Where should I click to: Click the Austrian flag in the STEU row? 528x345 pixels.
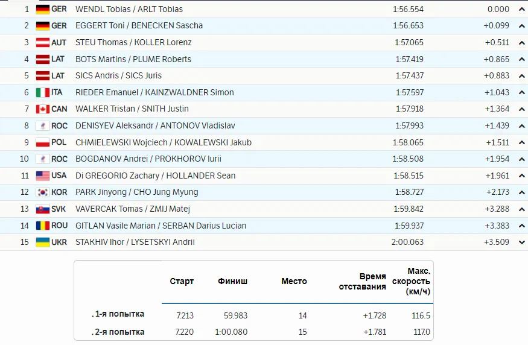pyautogui.click(x=42, y=42)
